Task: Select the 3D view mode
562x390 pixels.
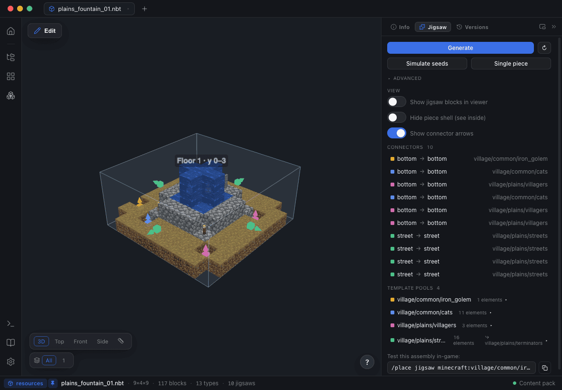Action: pos(41,341)
